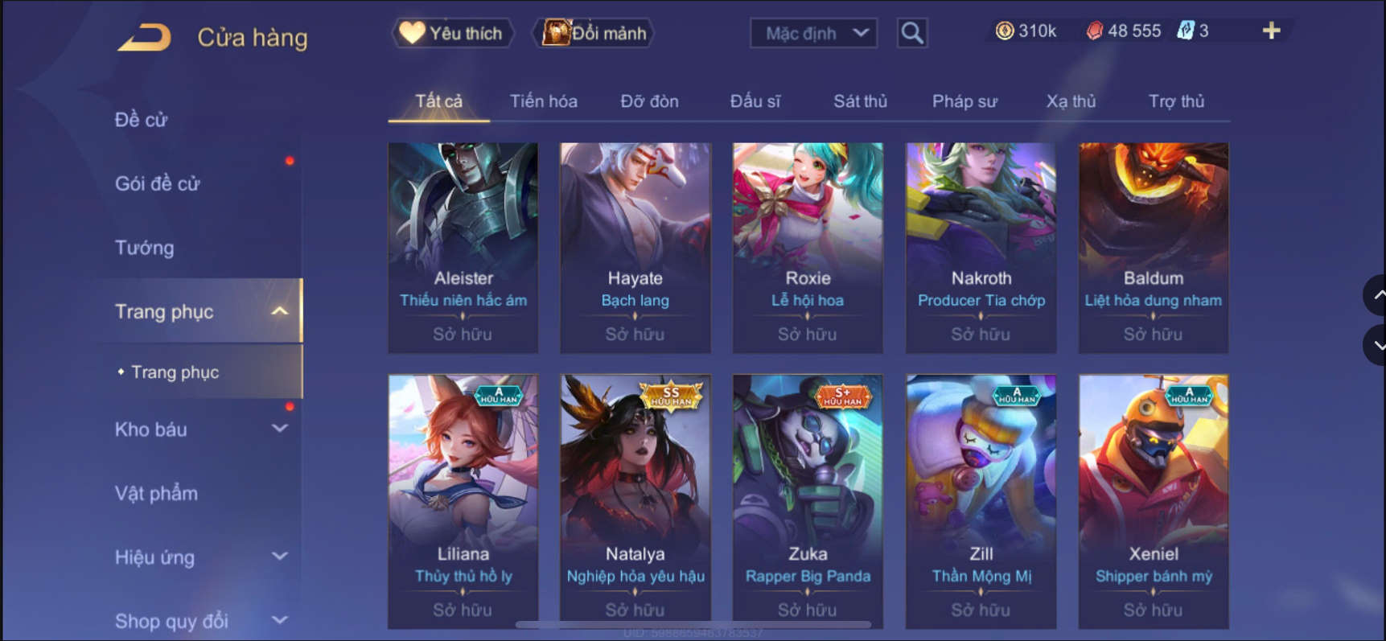The width and height of the screenshot is (1386, 641).
Task: Open the Đổi mảnh exchange button
Action: [x=594, y=33]
